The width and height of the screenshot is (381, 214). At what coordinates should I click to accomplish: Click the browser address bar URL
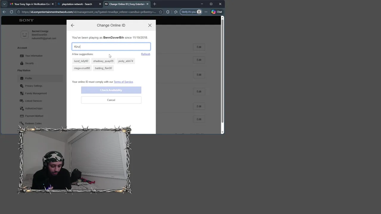coord(89,12)
